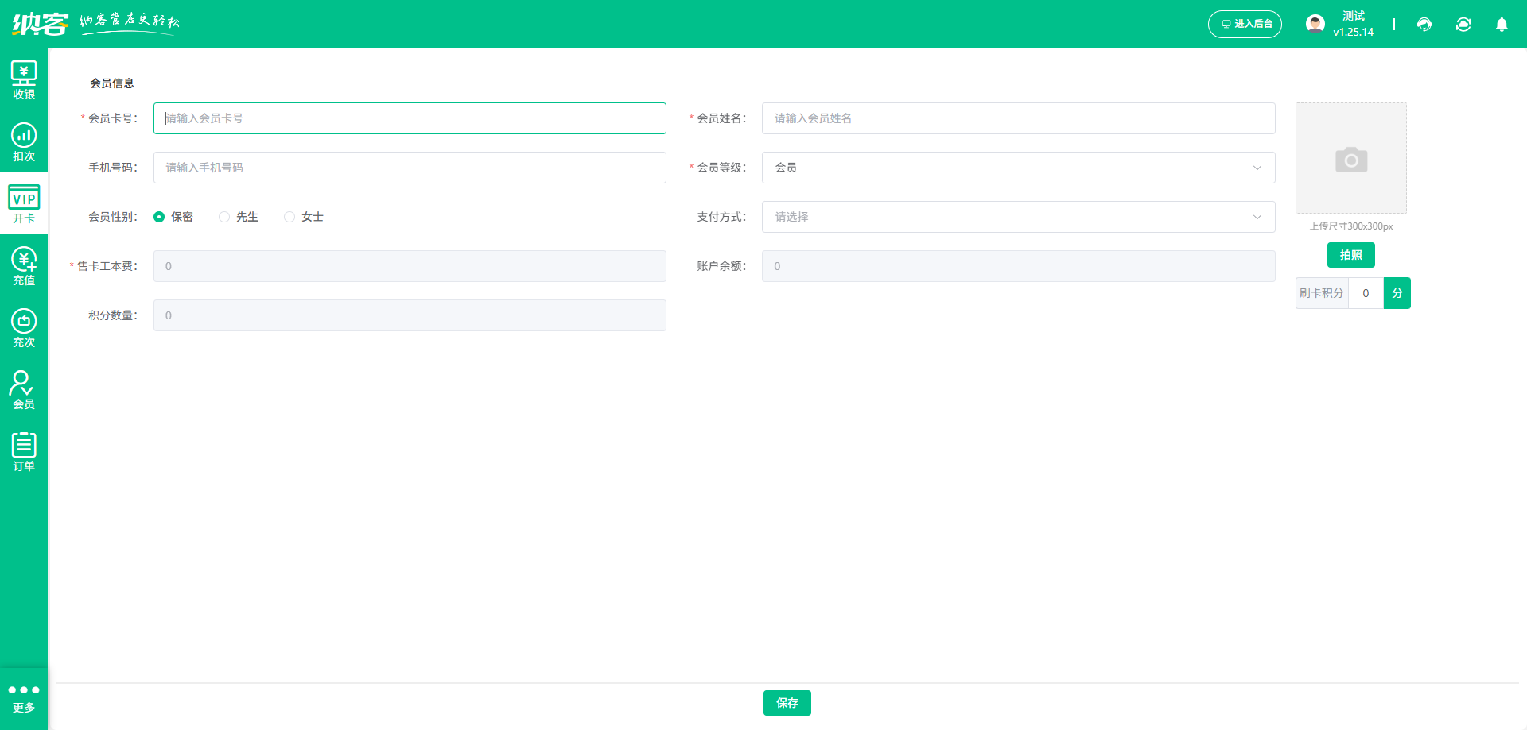Open the 支付方式 payment method dropdown
This screenshot has height=730, width=1527.
(x=1018, y=217)
